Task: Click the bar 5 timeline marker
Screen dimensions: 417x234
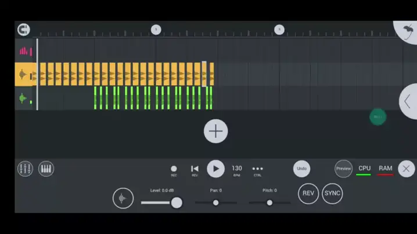Action: click(x=156, y=30)
